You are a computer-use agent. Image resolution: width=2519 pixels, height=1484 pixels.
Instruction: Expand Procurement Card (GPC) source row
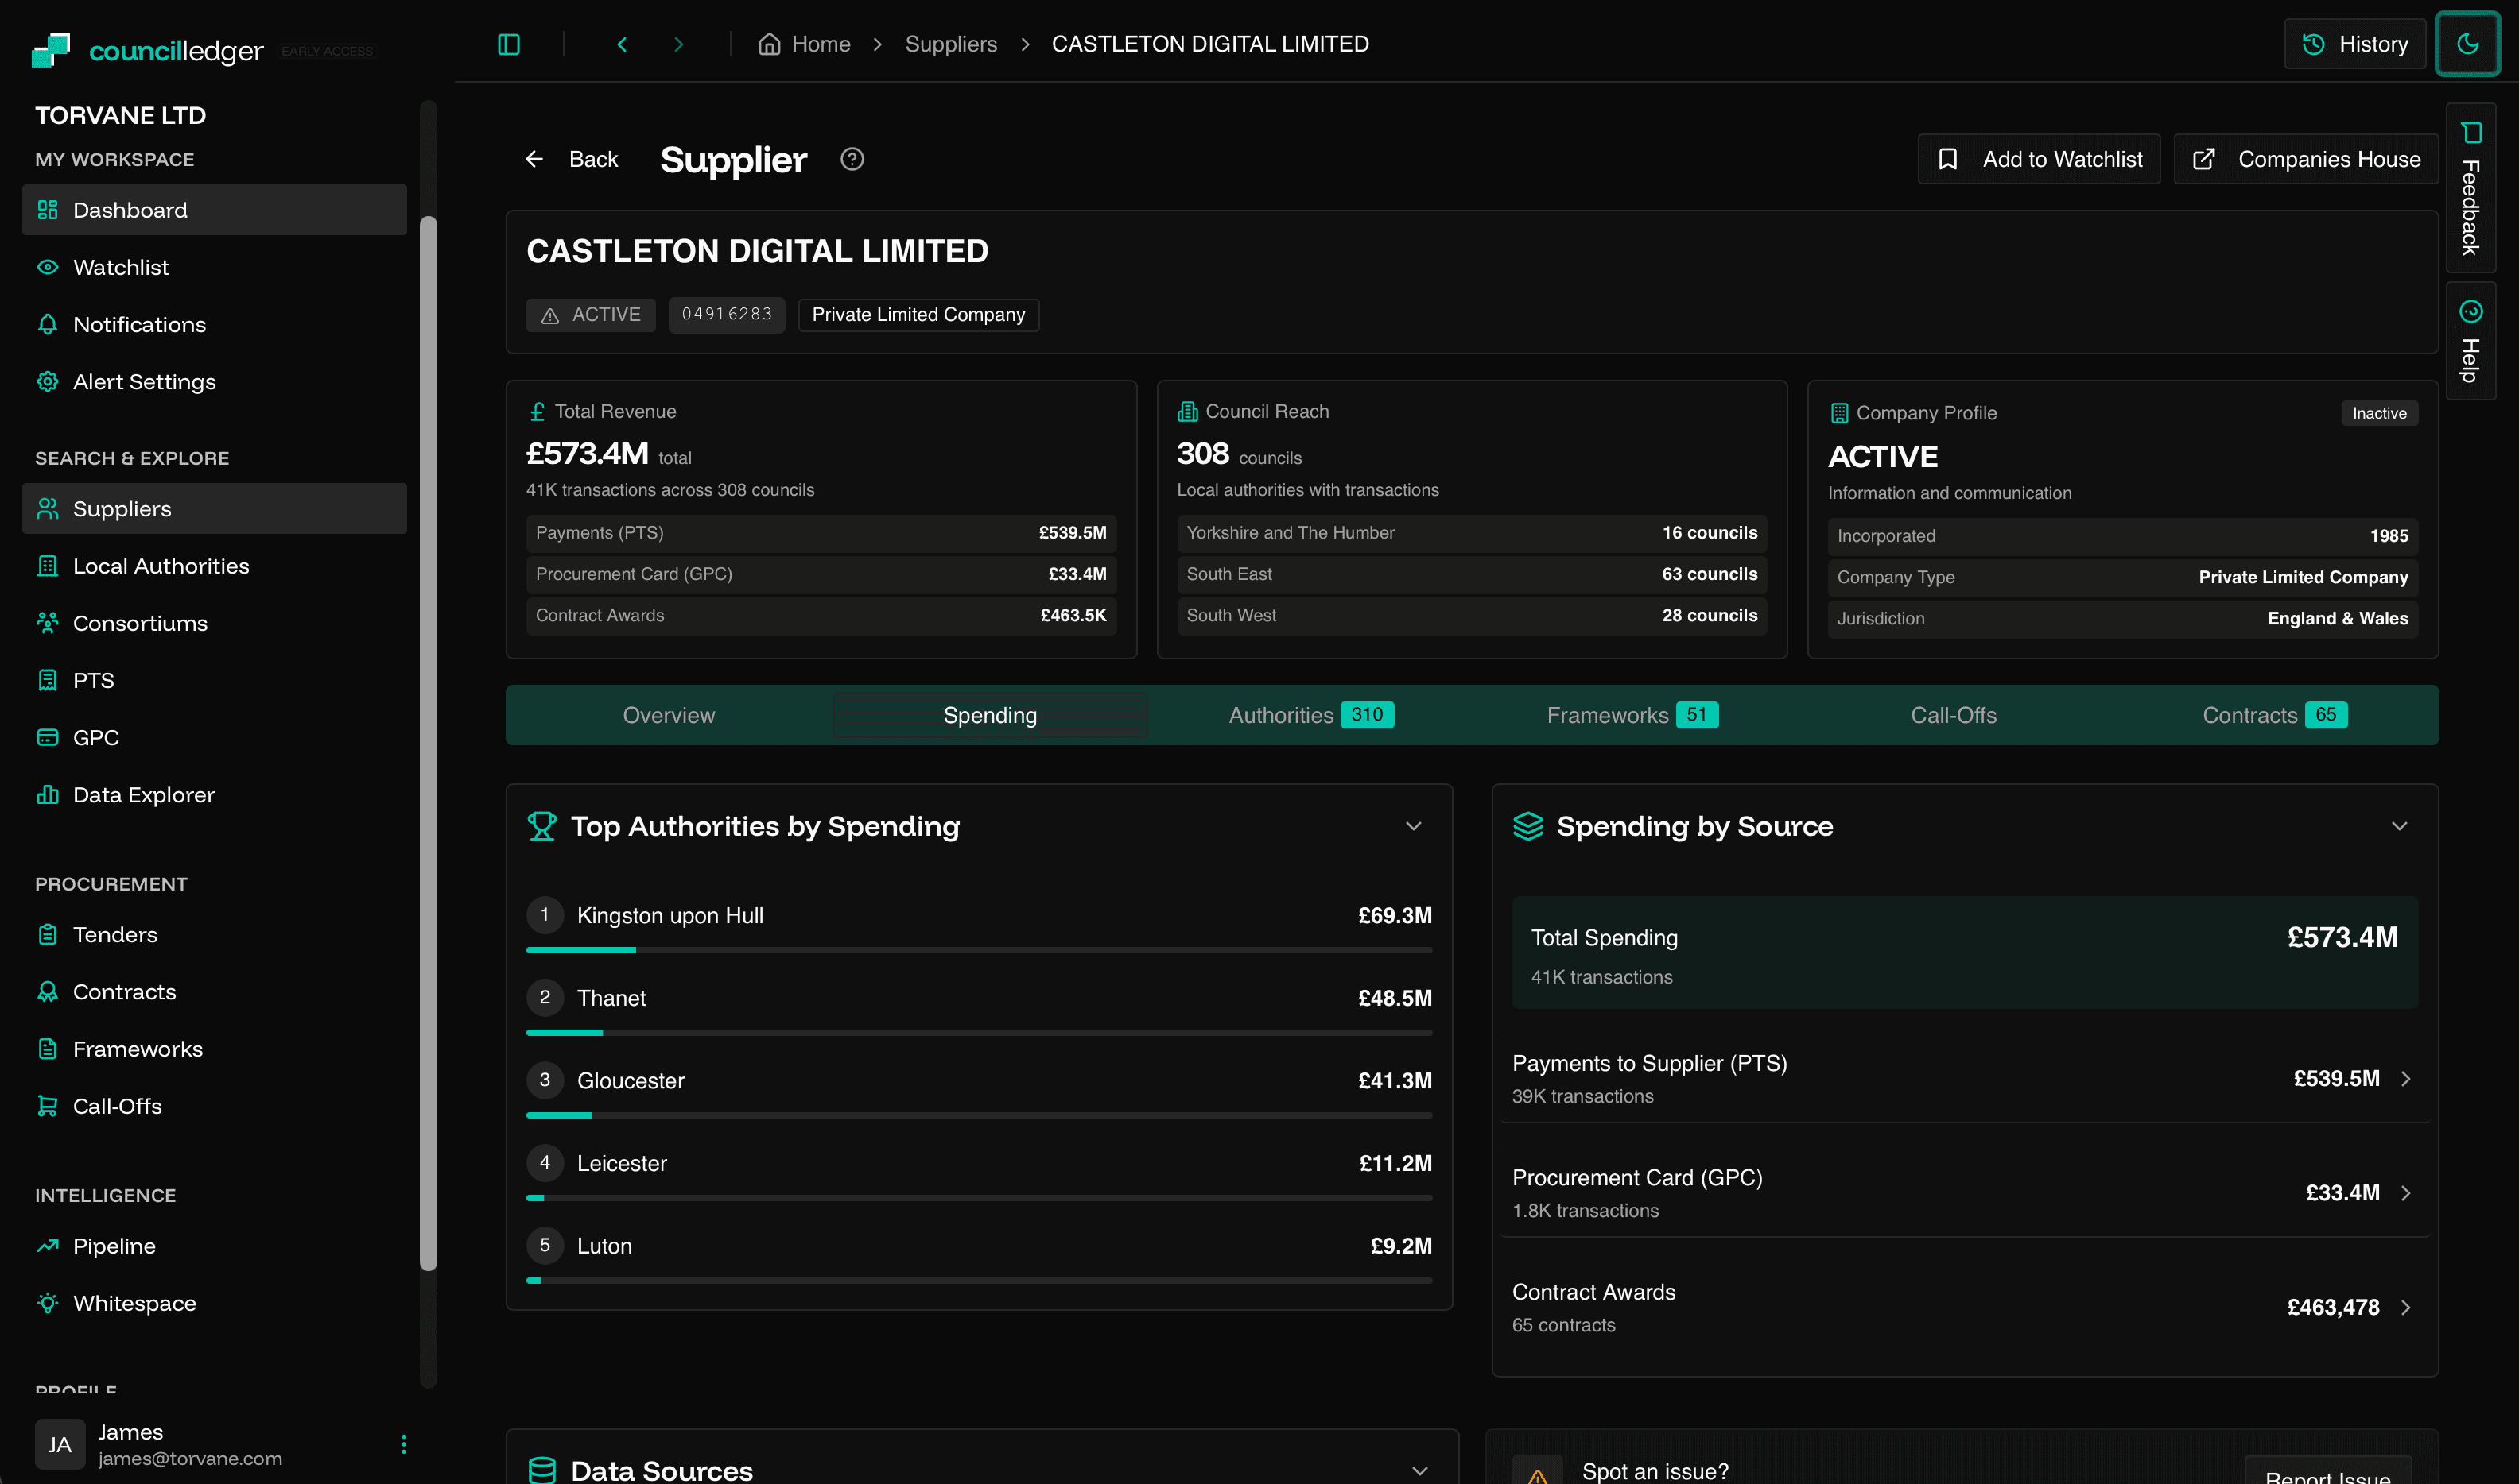(x=1965, y=1193)
